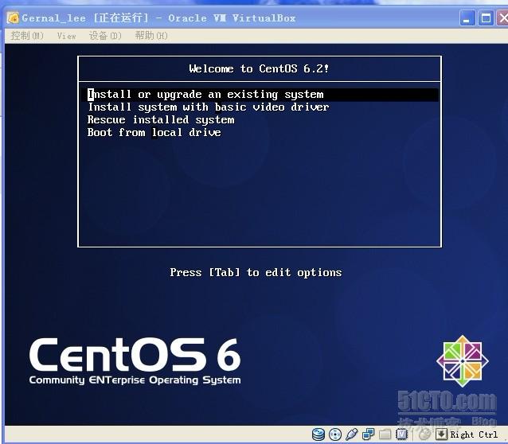Viewport: 508px width, 444px height.
Task: Click the optical CD drive status icon
Action: pos(335,434)
